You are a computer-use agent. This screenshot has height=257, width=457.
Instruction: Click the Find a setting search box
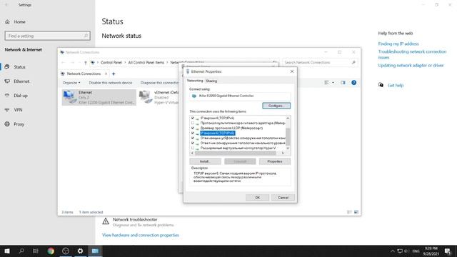click(48, 36)
